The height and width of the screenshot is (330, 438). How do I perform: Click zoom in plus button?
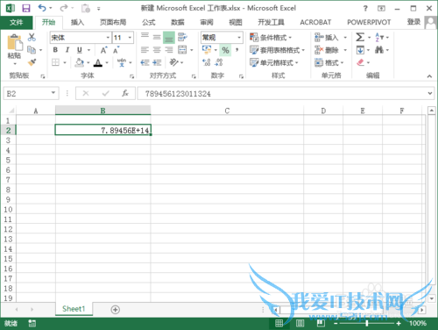coord(399,323)
